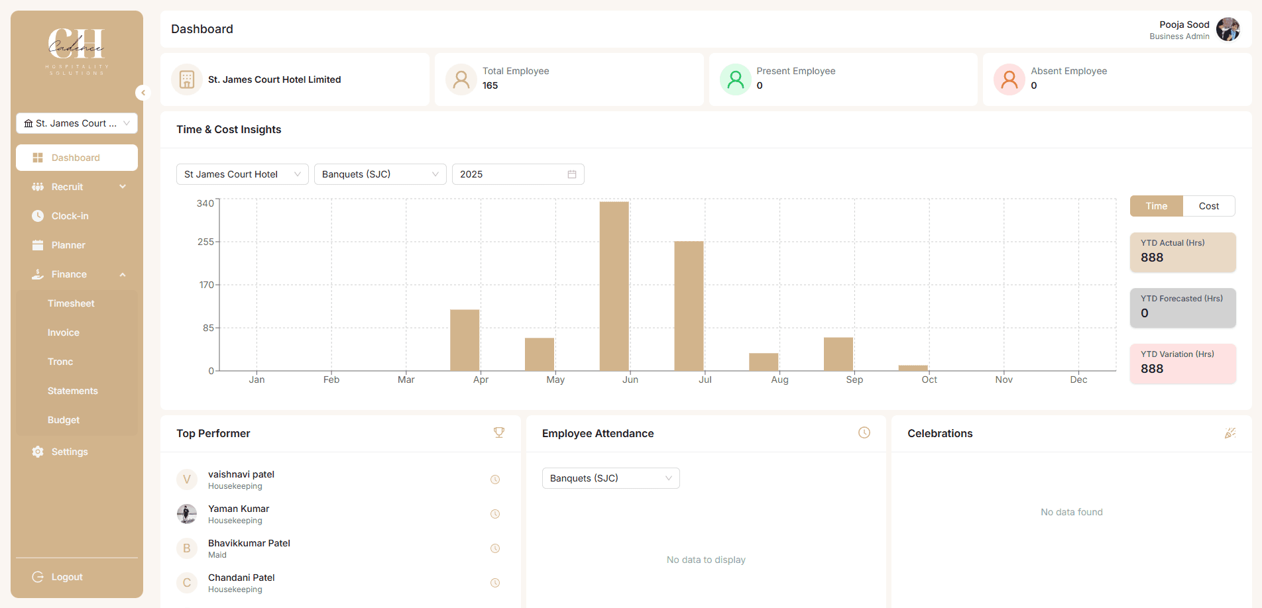Click the Total Employee person icon
This screenshot has height=608, width=1262.
coord(461,79)
